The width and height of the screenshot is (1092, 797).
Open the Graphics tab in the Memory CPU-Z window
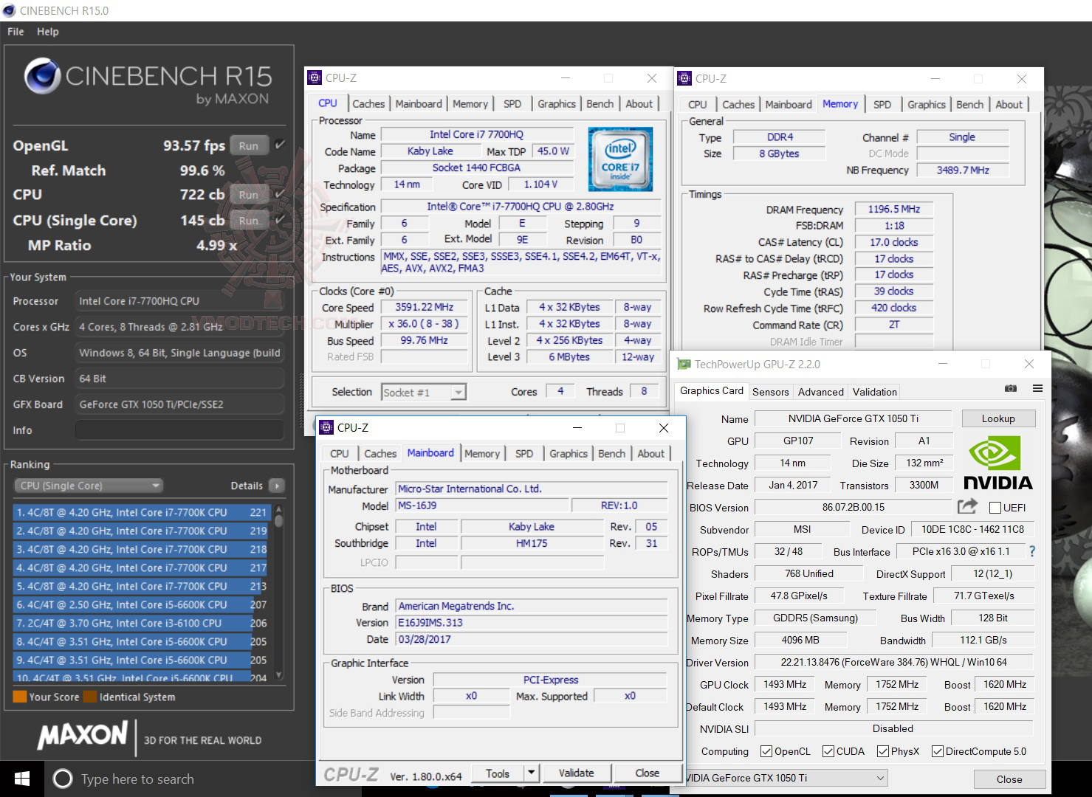(x=927, y=105)
